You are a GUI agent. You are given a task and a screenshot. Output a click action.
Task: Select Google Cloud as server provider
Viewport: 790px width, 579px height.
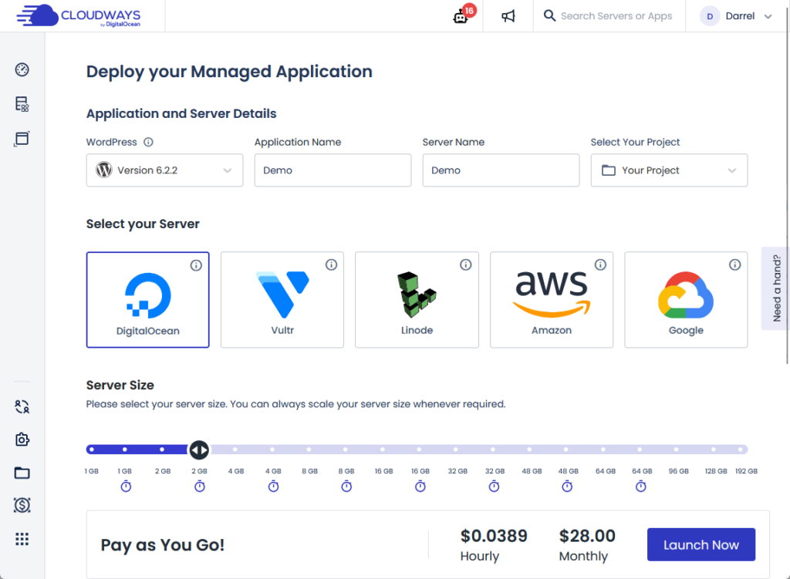(686, 300)
